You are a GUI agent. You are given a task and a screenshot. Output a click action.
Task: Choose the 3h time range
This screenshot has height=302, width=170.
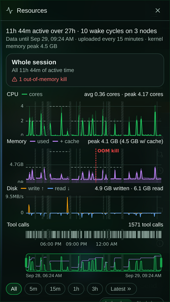(x=95, y=289)
